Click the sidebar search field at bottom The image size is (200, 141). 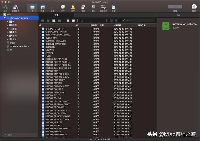(x=20, y=135)
